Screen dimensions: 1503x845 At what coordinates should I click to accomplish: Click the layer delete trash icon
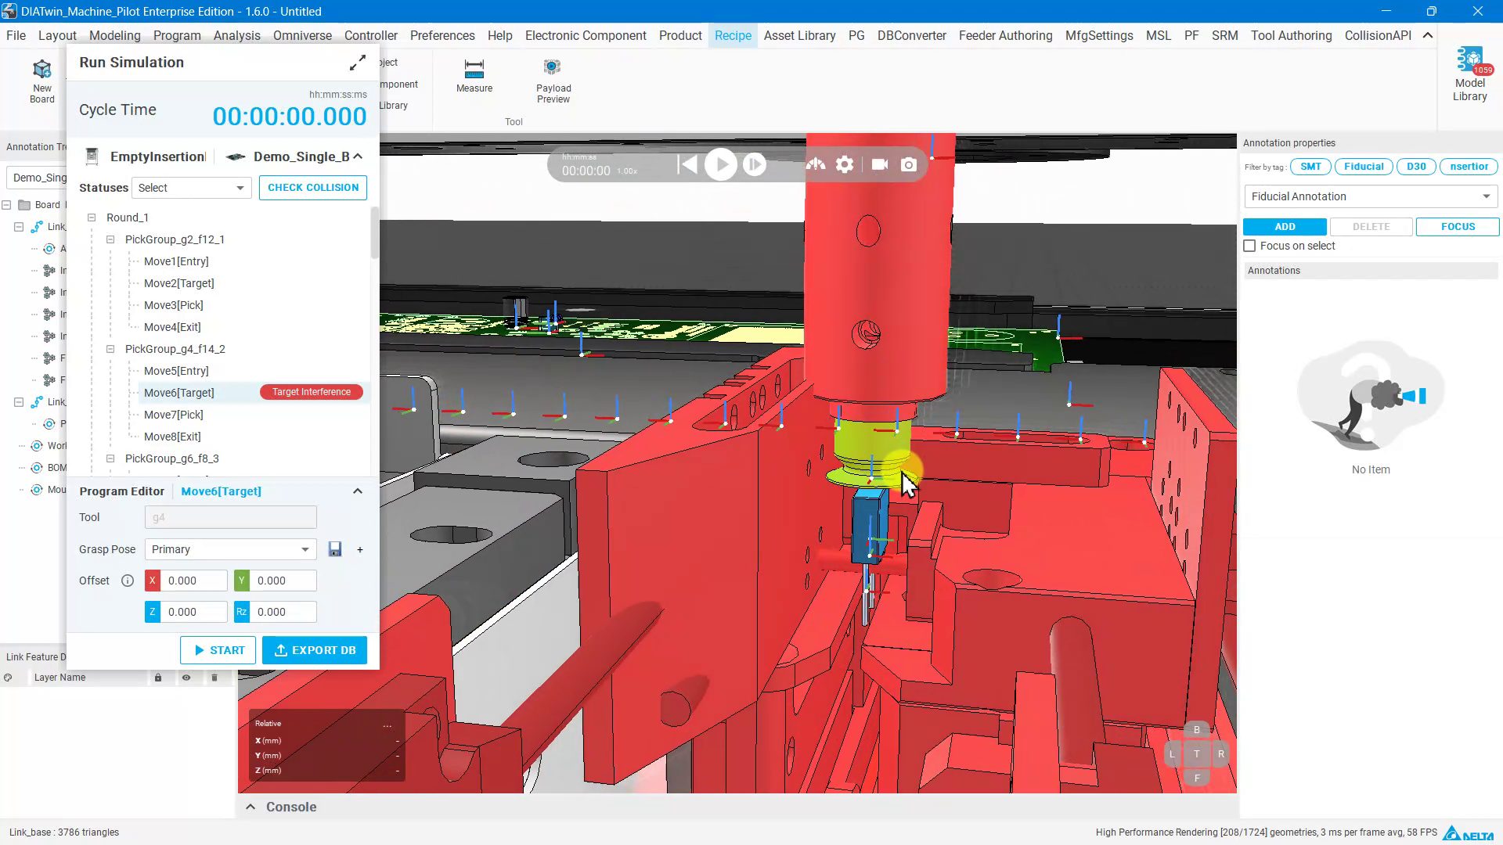[x=214, y=678]
